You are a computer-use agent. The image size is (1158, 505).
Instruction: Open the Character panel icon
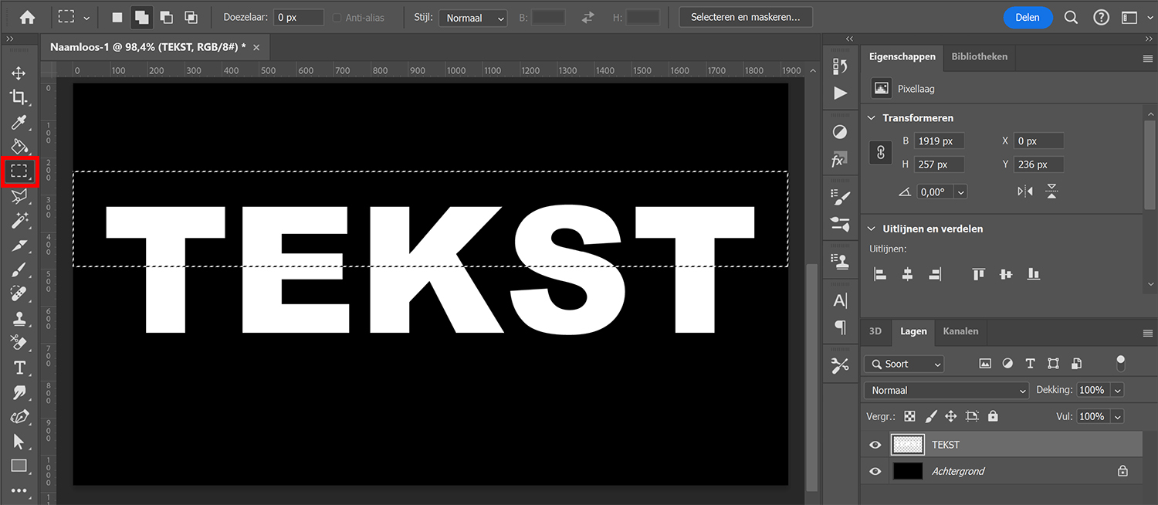(840, 300)
